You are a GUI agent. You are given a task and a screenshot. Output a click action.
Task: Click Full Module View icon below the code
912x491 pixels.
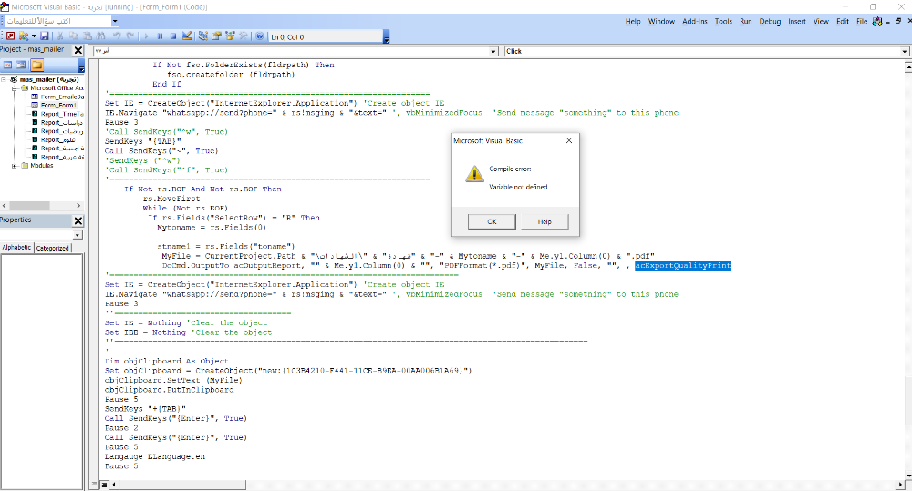(104, 484)
